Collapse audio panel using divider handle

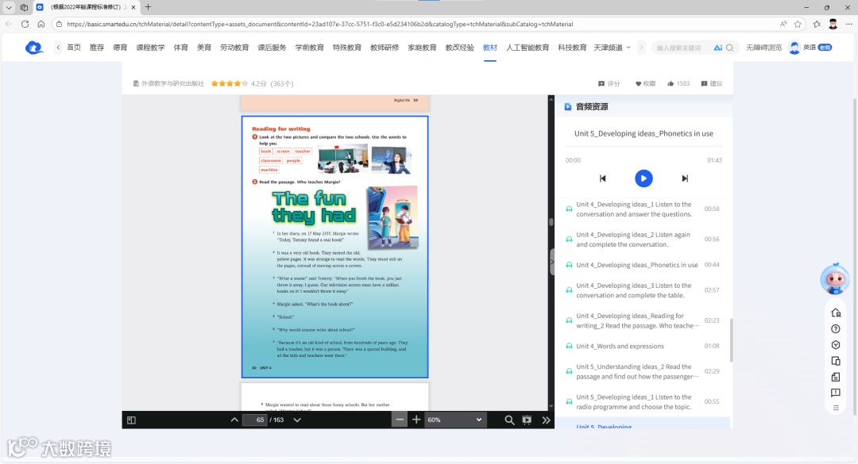point(551,263)
